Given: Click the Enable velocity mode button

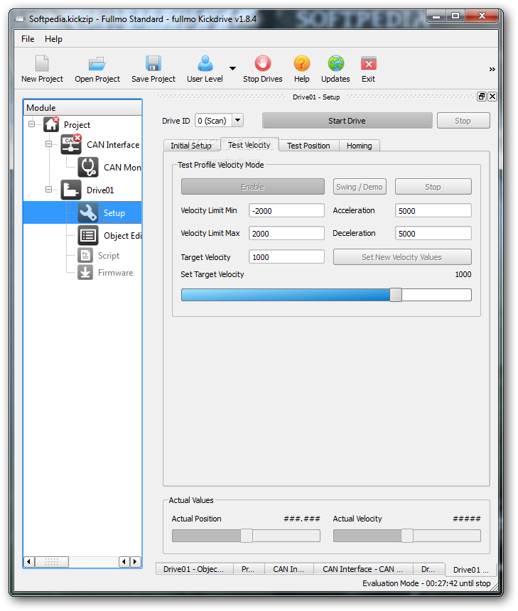Looking at the screenshot, I should 252,187.
